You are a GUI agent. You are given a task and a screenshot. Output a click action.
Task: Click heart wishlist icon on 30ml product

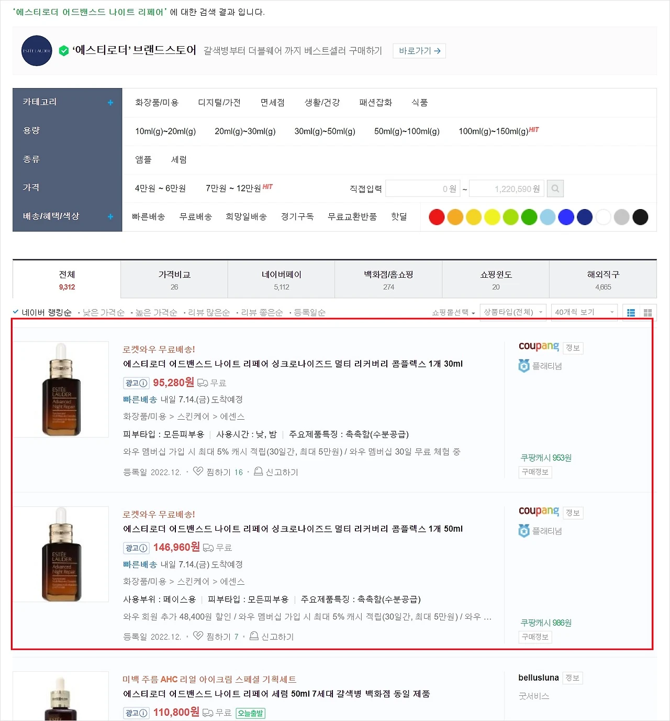click(x=198, y=472)
